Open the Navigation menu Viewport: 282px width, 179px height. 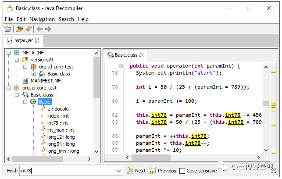tap(42, 19)
